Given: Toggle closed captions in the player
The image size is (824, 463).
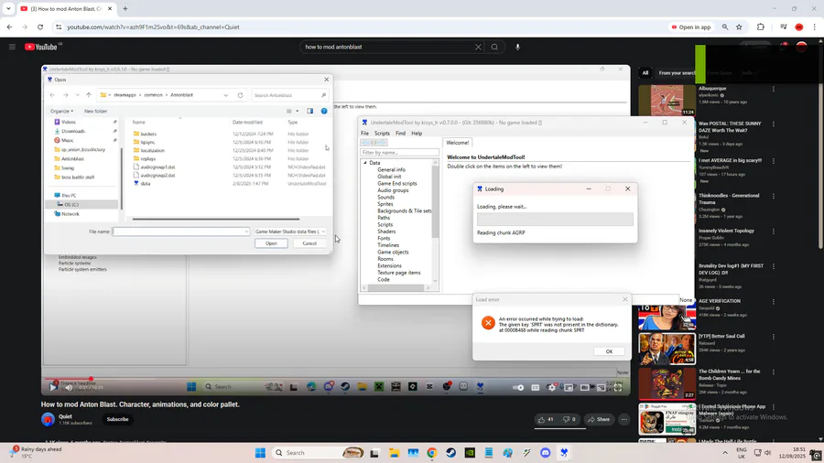Looking at the screenshot, I should (535, 387).
